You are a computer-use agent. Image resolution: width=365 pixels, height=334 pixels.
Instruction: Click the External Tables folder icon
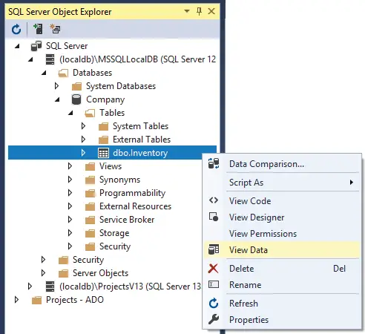pos(103,140)
